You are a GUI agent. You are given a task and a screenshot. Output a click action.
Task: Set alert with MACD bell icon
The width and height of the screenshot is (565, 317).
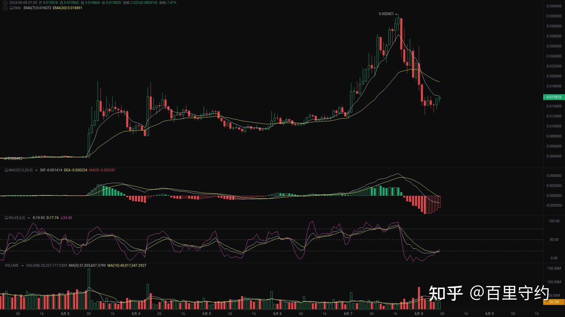[6, 170]
